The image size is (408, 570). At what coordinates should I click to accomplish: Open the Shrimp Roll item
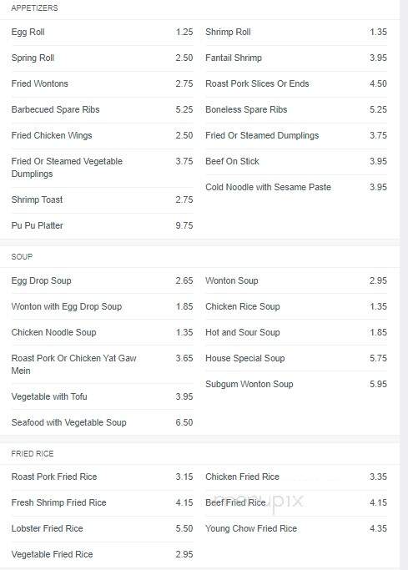tap(296, 32)
